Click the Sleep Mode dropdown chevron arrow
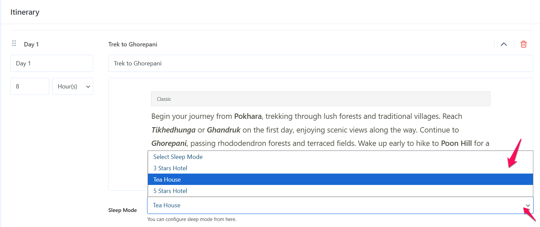Image resolution: width=540 pixels, height=227 pixels. (528, 206)
